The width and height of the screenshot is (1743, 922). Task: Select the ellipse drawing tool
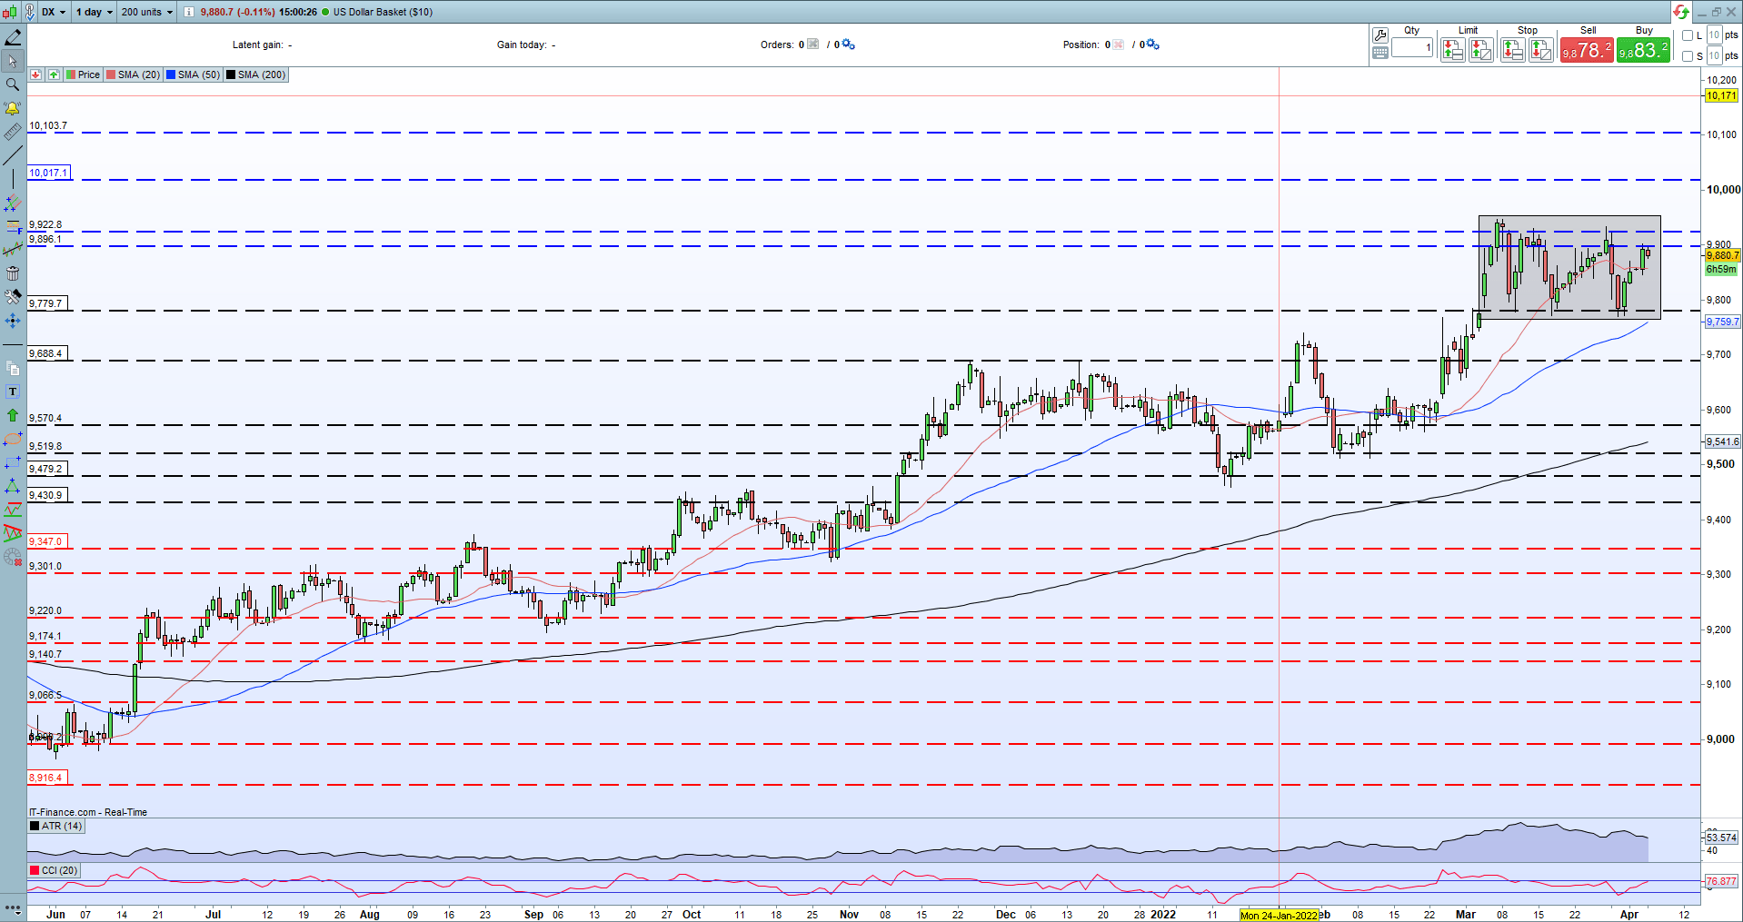click(13, 439)
